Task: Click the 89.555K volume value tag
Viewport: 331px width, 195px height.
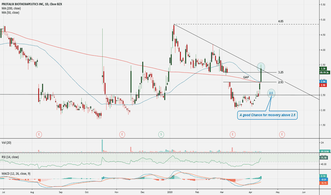Action: [324, 151]
